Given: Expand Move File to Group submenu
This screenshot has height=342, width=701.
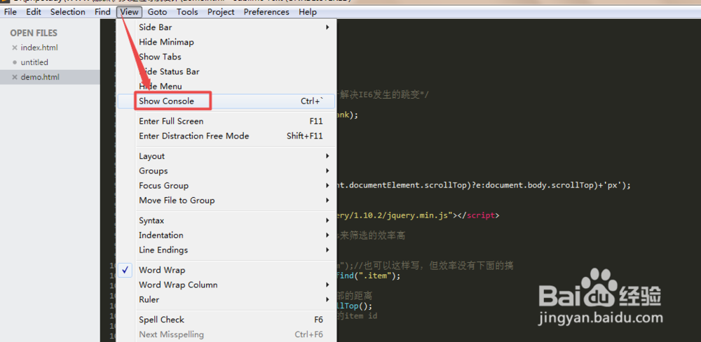Looking at the screenshot, I should [226, 200].
